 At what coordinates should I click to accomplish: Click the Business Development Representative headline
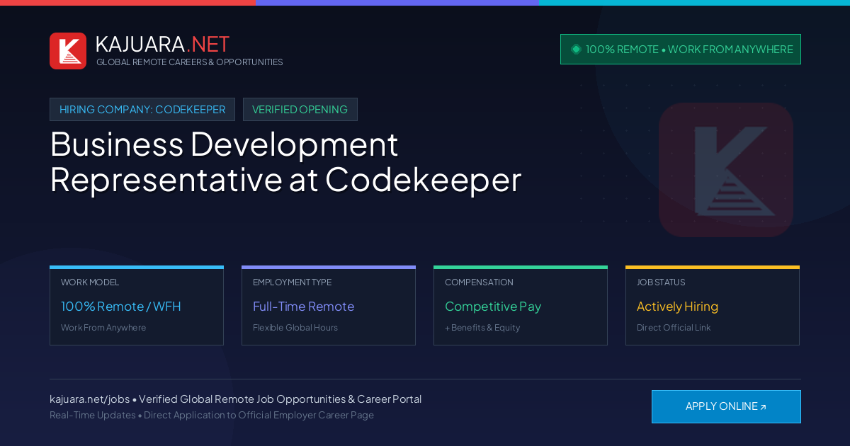coord(285,161)
